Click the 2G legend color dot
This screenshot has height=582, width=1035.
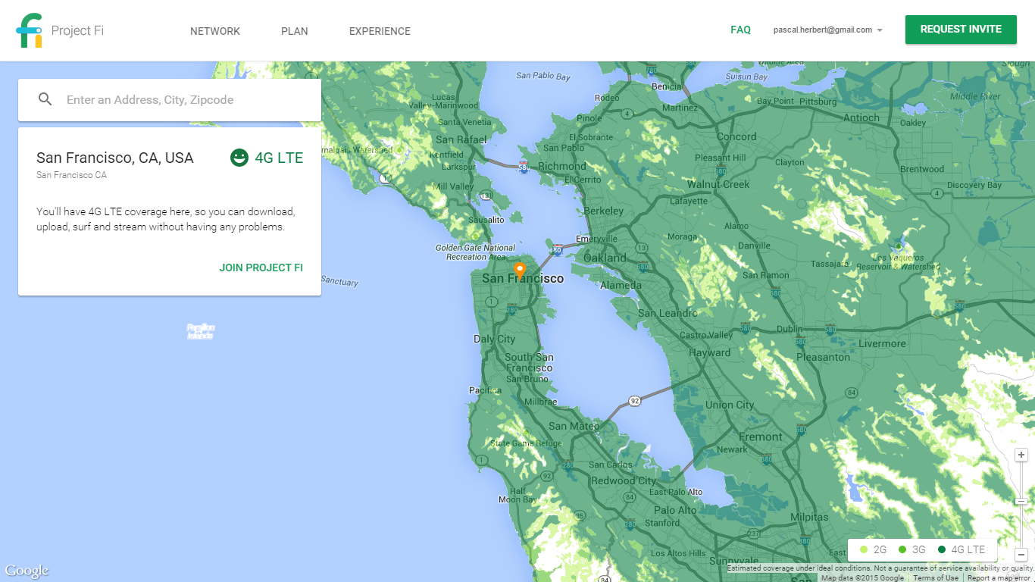pos(864,549)
